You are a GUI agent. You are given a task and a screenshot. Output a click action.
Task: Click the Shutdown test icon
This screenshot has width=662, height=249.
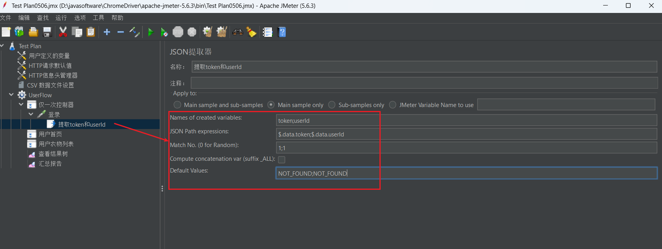192,32
